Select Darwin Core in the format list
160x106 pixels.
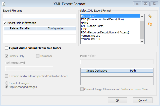point(110,16)
